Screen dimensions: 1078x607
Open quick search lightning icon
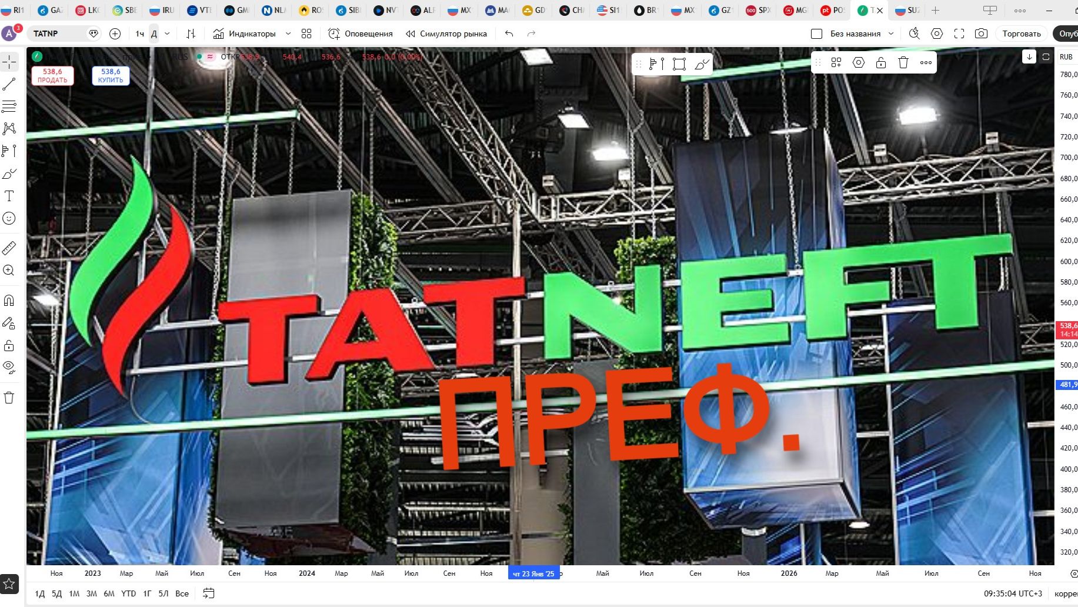point(914,34)
